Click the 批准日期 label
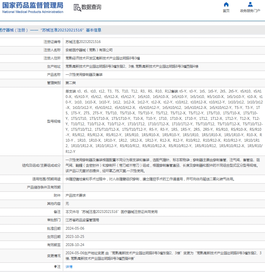Viewport: 265px width, 273px height. (54, 228)
